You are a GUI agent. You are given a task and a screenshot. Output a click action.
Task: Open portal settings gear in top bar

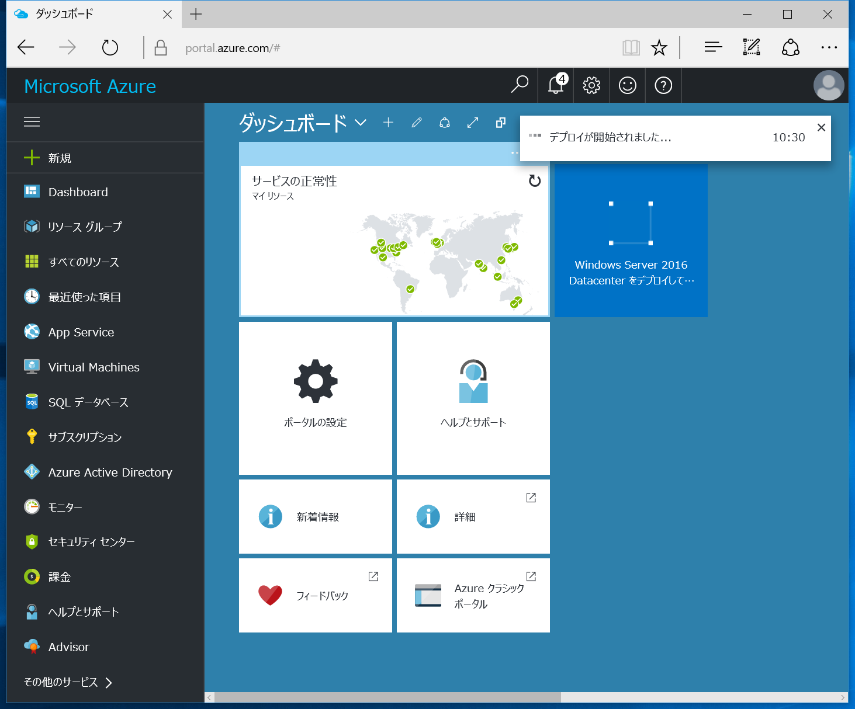click(x=591, y=85)
